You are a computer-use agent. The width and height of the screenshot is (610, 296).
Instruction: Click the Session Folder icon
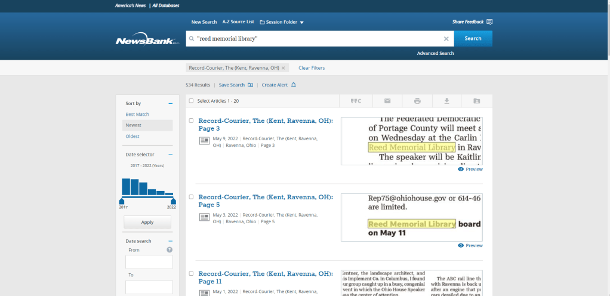[262, 22]
